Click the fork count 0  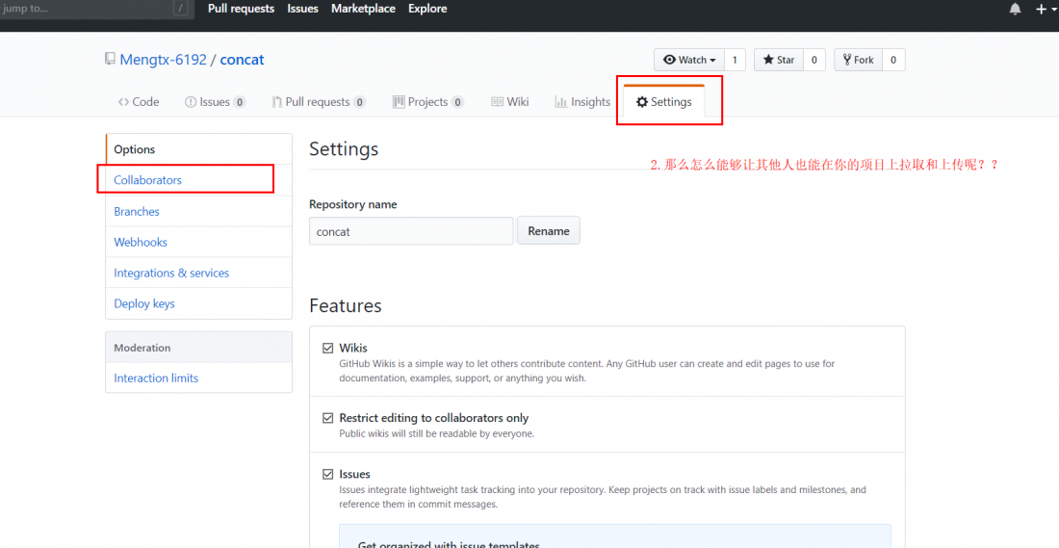(892, 60)
